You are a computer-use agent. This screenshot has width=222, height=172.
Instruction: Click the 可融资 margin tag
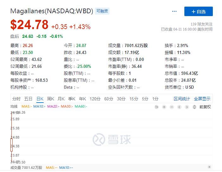click(102, 11)
